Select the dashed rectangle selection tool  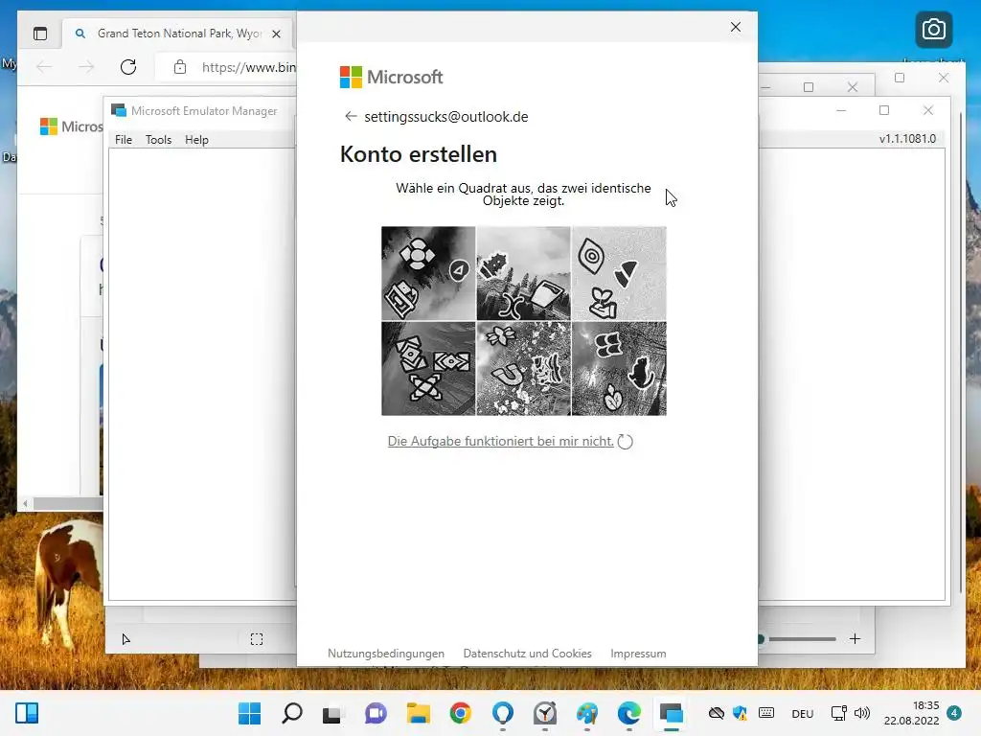(x=257, y=639)
